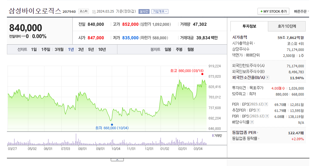
Task: Open help icon next to PER EPS(2023.12)
Action: 266,104
